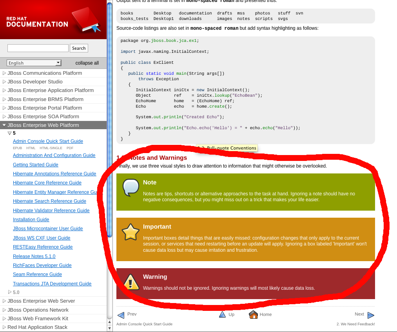Select the EPUB format

coord(18,148)
